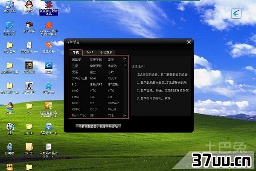Open the text file right of 00 (2)
The width and height of the screenshot is (256, 171).
click(x=49, y=150)
